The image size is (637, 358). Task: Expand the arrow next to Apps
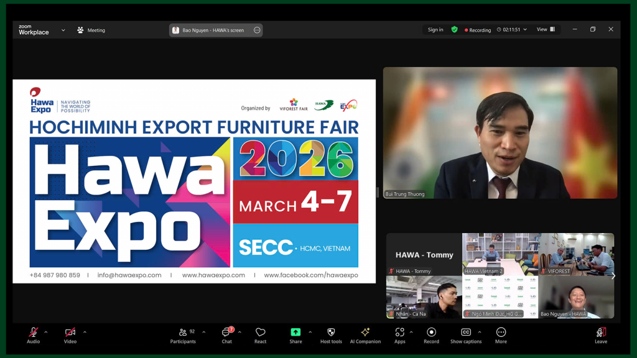(411, 332)
